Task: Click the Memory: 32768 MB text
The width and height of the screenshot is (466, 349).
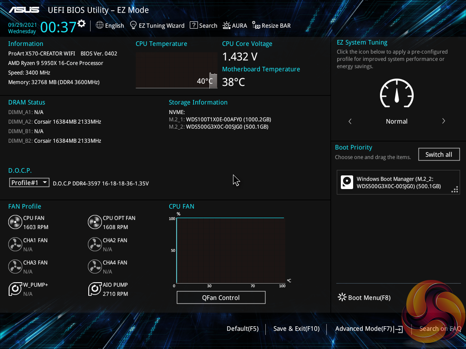Action: coord(54,82)
